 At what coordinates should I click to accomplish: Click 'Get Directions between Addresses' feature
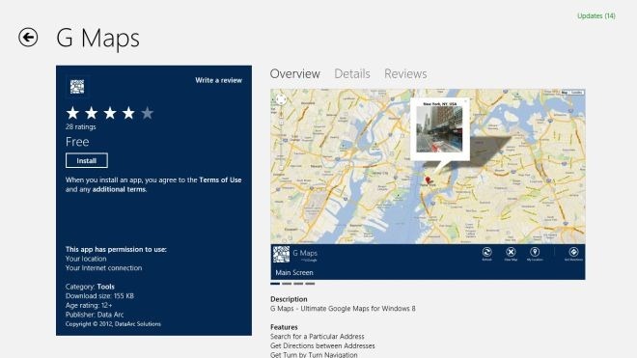[322, 345]
